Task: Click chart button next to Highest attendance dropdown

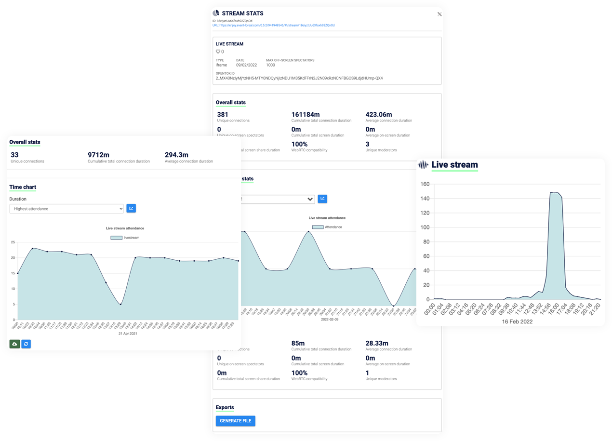Action: click(x=131, y=208)
